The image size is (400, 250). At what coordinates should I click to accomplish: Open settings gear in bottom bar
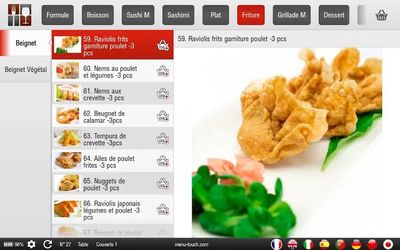(31, 245)
